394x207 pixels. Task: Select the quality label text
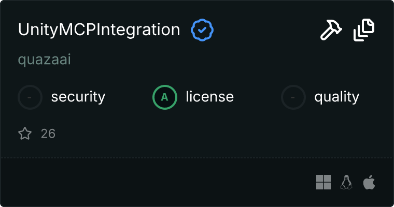coord(336,97)
